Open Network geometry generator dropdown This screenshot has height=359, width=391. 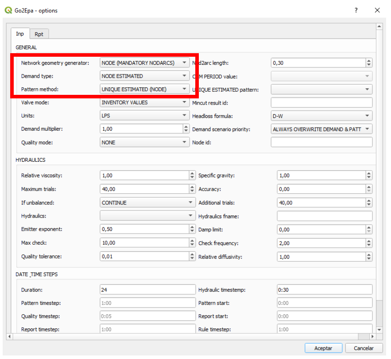(x=145, y=63)
